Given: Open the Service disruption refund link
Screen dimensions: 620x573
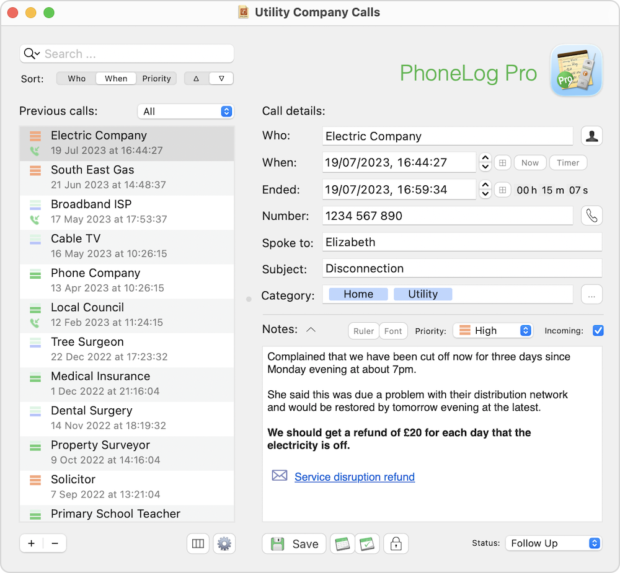Looking at the screenshot, I should 354,477.
